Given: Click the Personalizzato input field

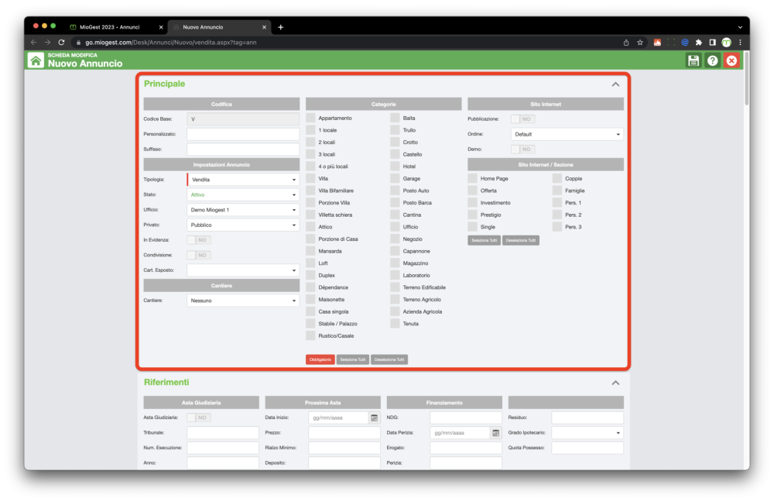Looking at the screenshot, I should coord(243,134).
